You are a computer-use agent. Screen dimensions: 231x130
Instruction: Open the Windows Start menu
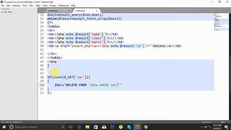click(x=4, y=127)
